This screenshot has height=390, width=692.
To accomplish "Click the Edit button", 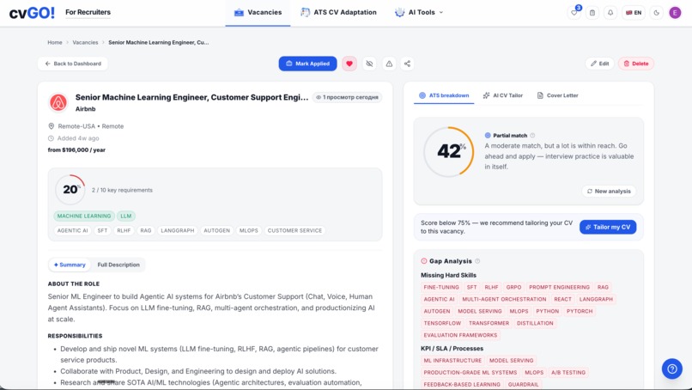I will (x=600, y=64).
